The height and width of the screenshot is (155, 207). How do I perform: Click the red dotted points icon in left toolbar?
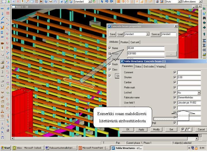click(8, 13)
